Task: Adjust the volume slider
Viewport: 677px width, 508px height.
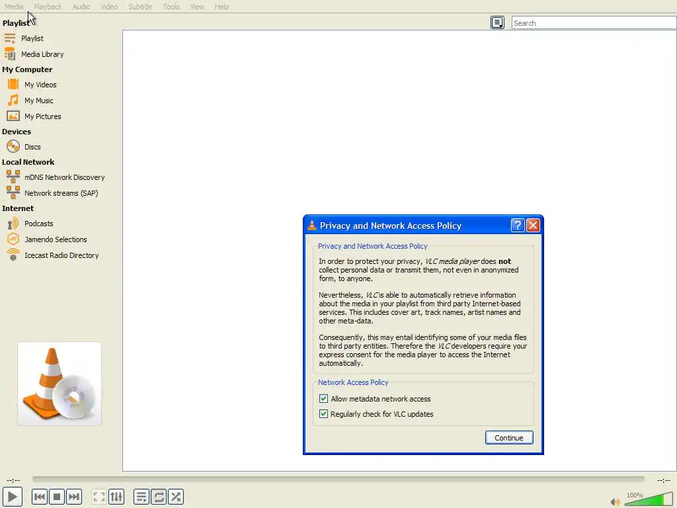Action: 649,499
